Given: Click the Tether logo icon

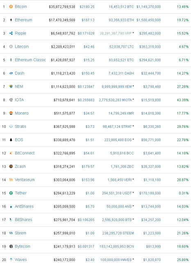Looking at the screenshot, I should (x=11, y=193).
